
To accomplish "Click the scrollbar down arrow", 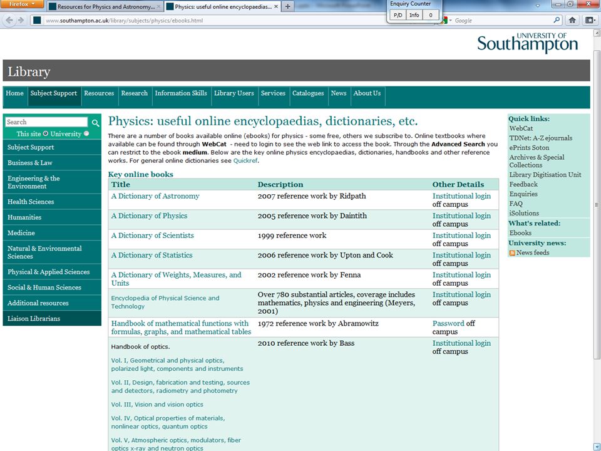I will tap(597, 447).
